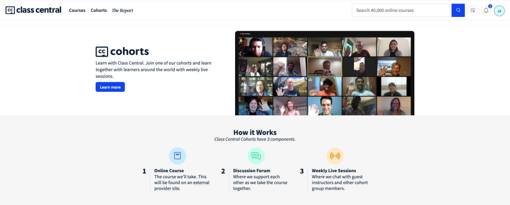Open the Courses menu

[77, 10]
